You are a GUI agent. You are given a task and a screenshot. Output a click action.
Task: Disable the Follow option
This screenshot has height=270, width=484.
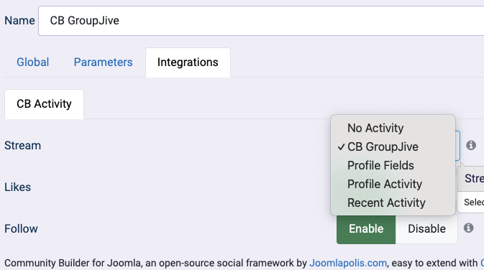pyautogui.click(x=426, y=228)
